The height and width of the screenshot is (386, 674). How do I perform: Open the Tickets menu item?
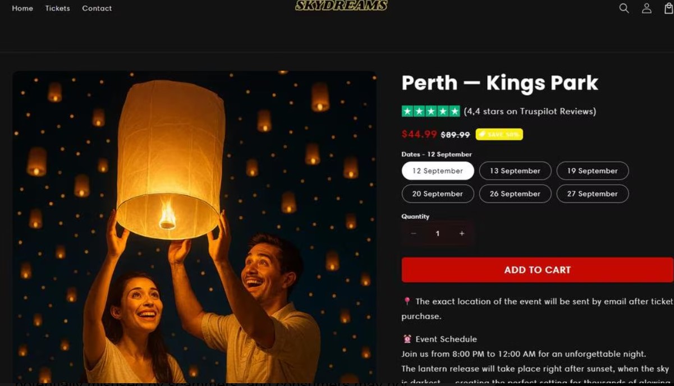[x=58, y=8]
